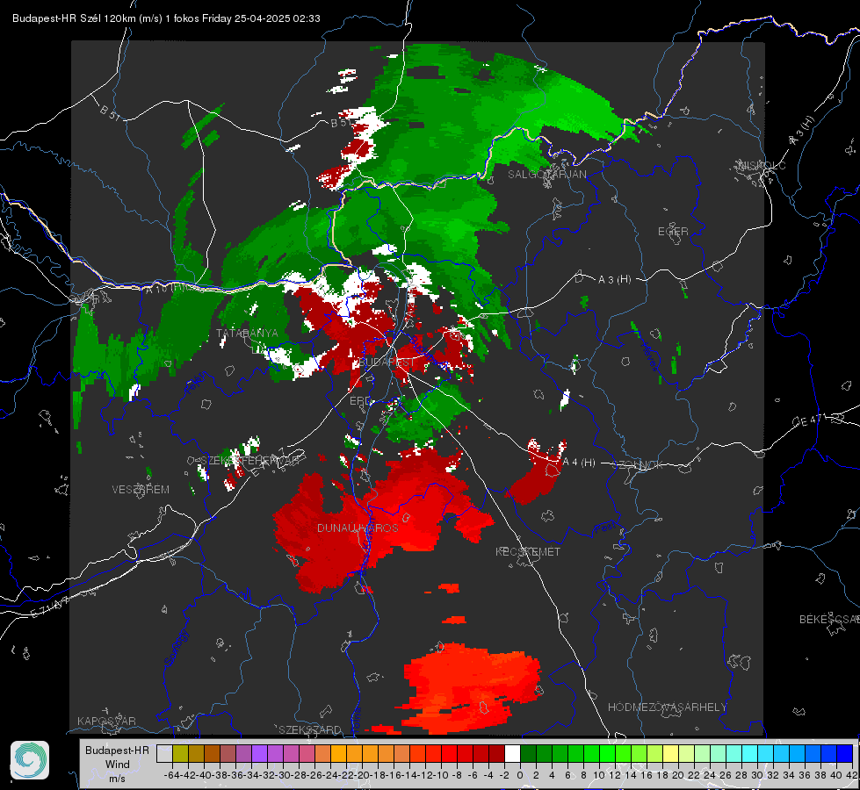Viewport: 860px width, 790px height.
Task: Click the legend value '42' label
Action: point(852,775)
